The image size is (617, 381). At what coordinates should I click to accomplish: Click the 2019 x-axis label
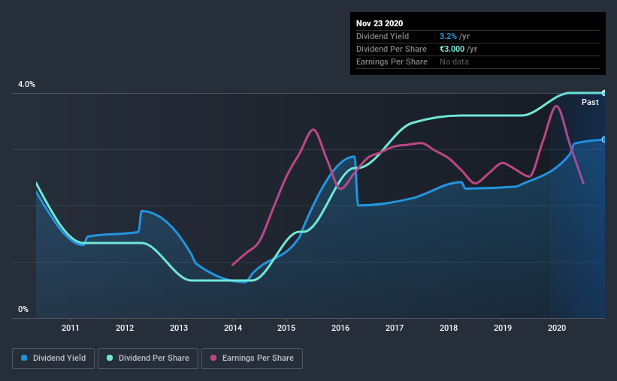[x=503, y=328]
